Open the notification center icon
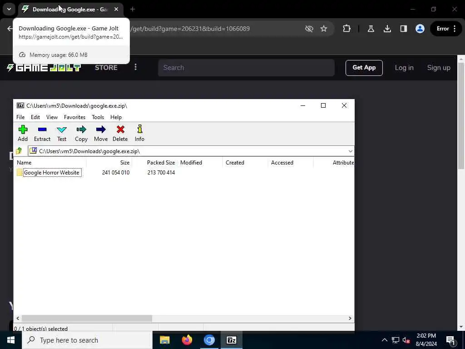465x349 pixels. tap(451, 340)
